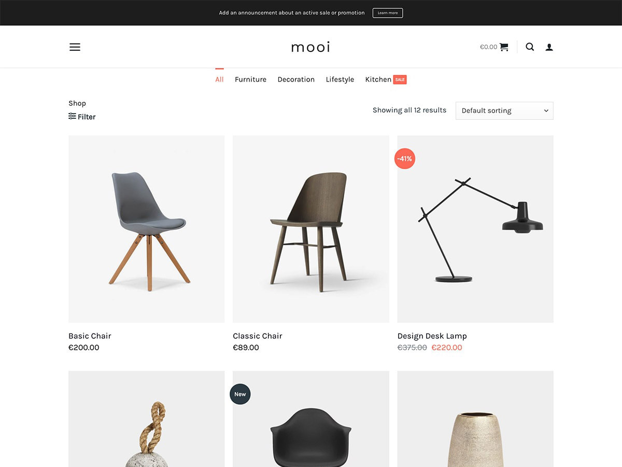Open the rope doorstop product image
Viewport: 622px width, 467px height.
pyautogui.click(x=147, y=419)
